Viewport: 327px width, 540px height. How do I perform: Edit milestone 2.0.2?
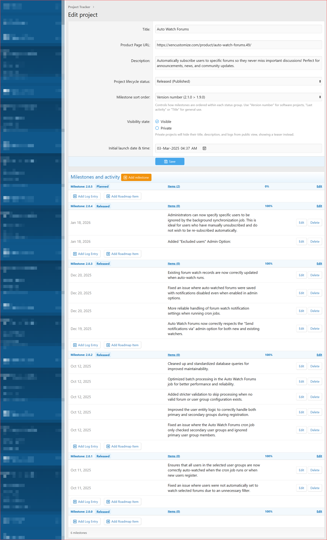[319, 355]
